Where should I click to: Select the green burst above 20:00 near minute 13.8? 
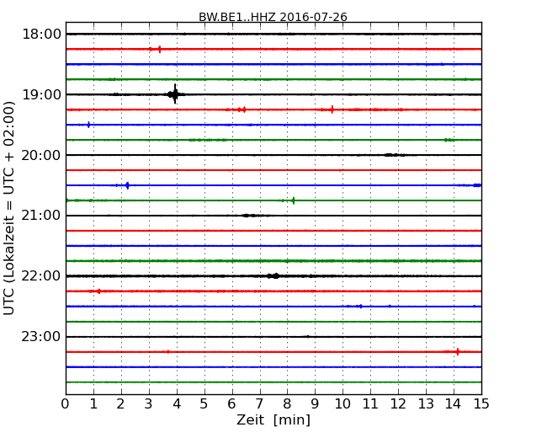click(449, 140)
